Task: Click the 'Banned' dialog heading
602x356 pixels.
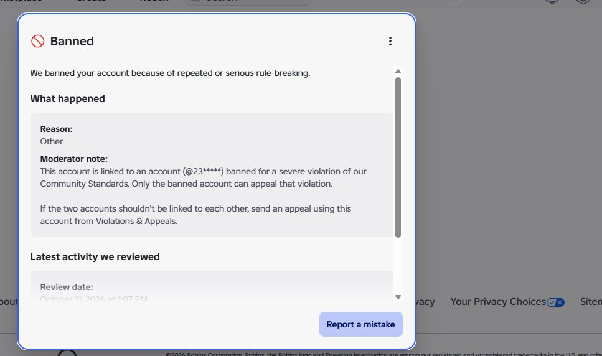Action: pyautogui.click(x=72, y=41)
